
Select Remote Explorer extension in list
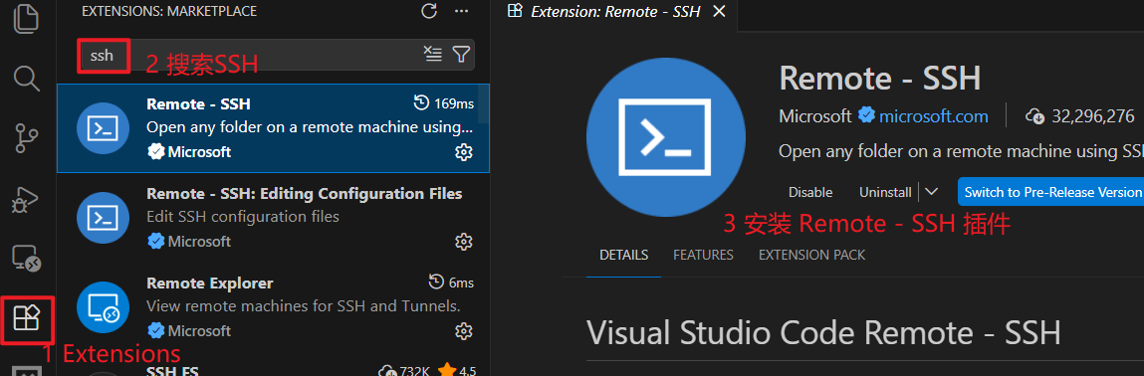273,307
